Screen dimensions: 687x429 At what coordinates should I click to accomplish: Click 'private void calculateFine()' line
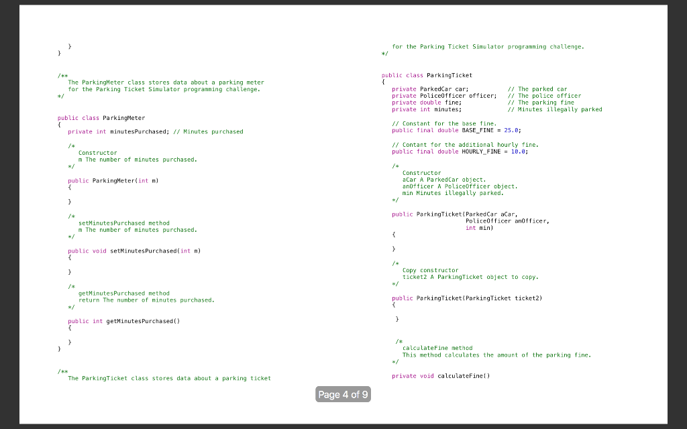coord(441,375)
